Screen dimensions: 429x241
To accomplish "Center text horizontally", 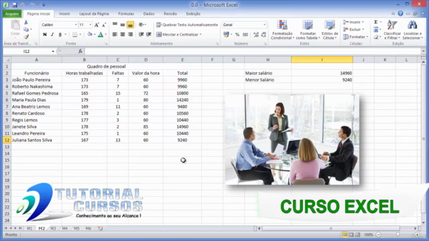I will (123, 34).
